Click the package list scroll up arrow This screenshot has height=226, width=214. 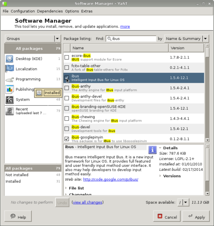pyautogui.click(x=207, y=46)
